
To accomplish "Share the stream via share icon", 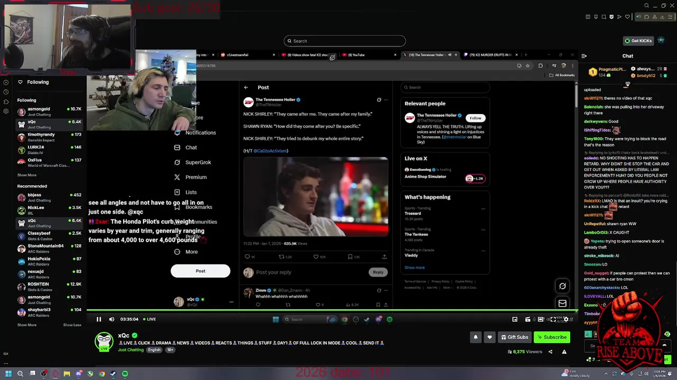I will coord(550,351).
